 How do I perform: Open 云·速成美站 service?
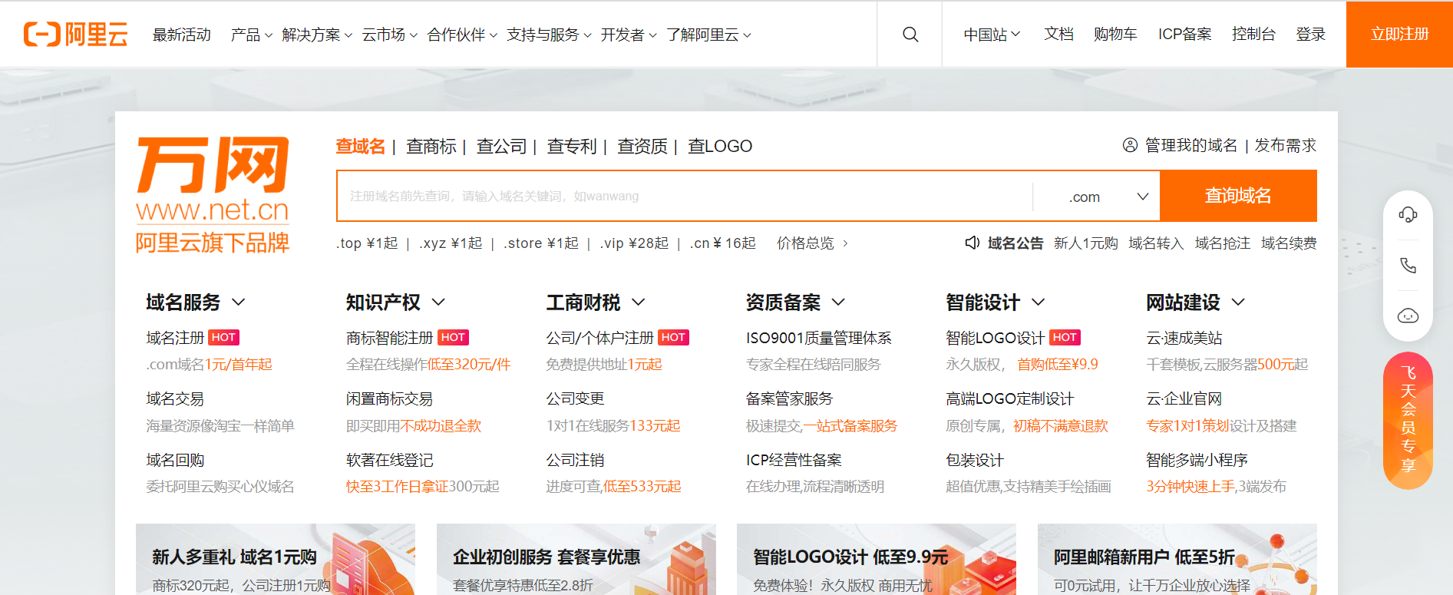(1184, 338)
